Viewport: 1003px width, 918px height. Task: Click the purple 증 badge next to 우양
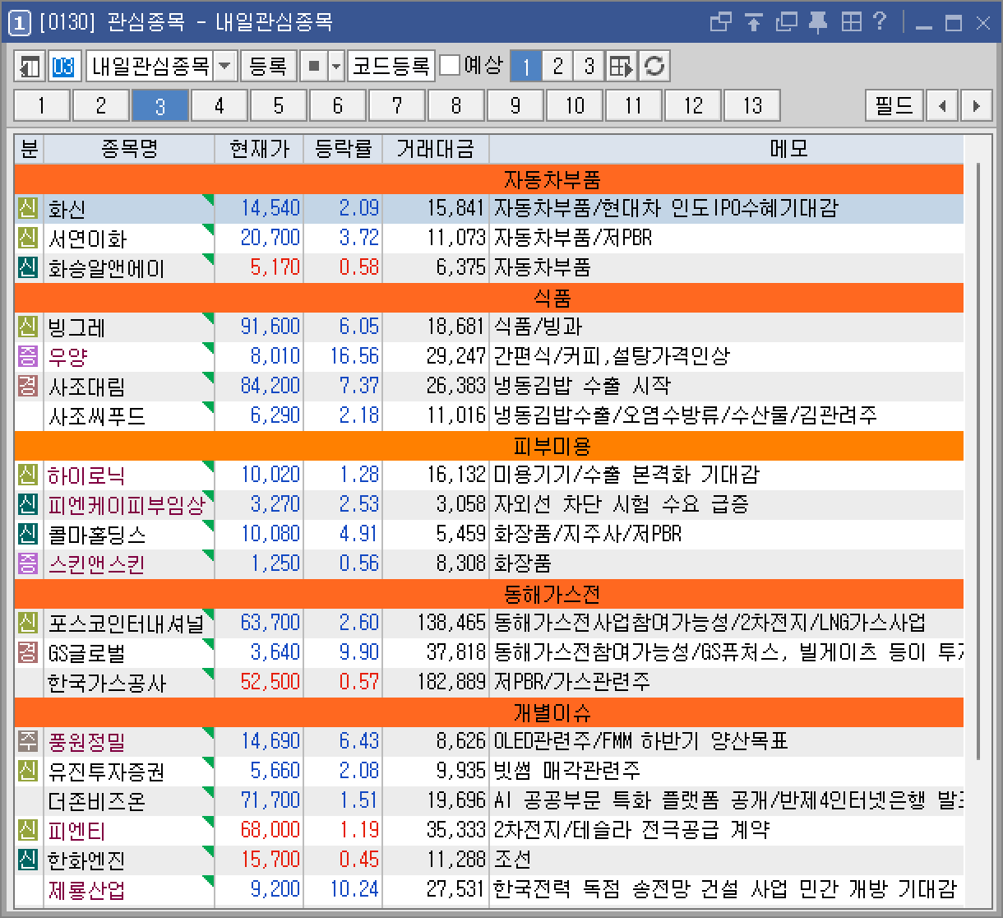[x=28, y=357]
